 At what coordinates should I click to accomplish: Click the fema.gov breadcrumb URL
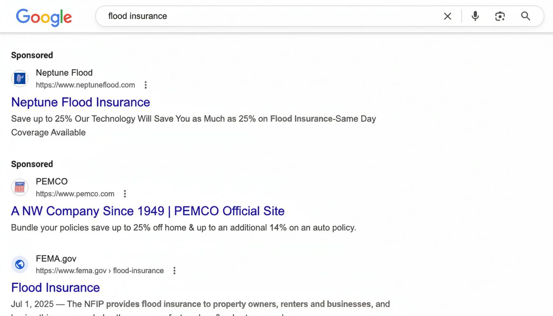point(100,270)
